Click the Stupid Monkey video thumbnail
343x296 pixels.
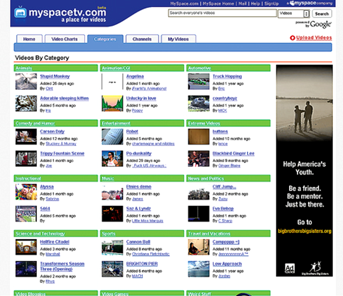pyautogui.click(x=26, y=81)
